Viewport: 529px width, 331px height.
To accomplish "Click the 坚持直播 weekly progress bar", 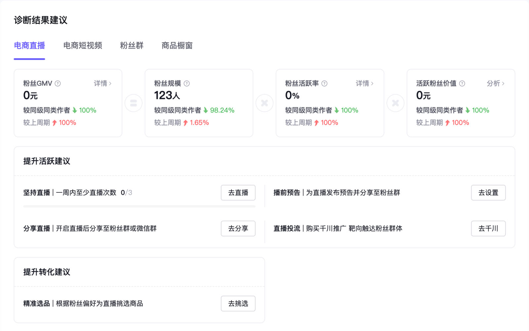I will [139, 206].
